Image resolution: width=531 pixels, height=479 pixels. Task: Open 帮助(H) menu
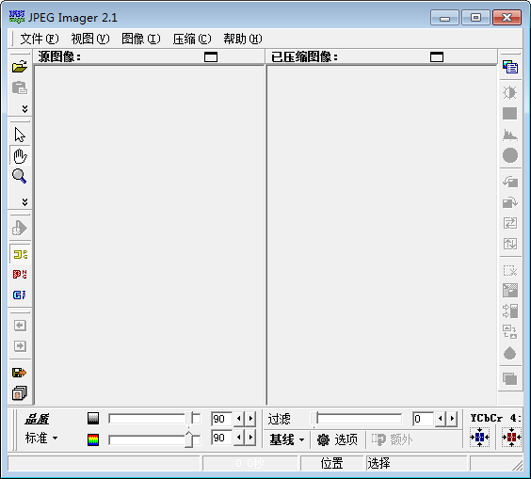243,39
